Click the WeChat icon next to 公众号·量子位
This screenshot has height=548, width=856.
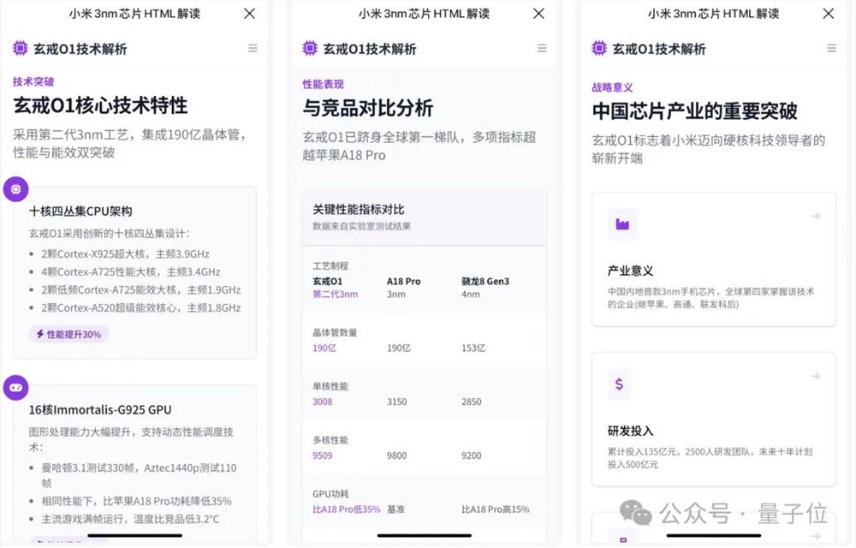(x=637, y=513)
